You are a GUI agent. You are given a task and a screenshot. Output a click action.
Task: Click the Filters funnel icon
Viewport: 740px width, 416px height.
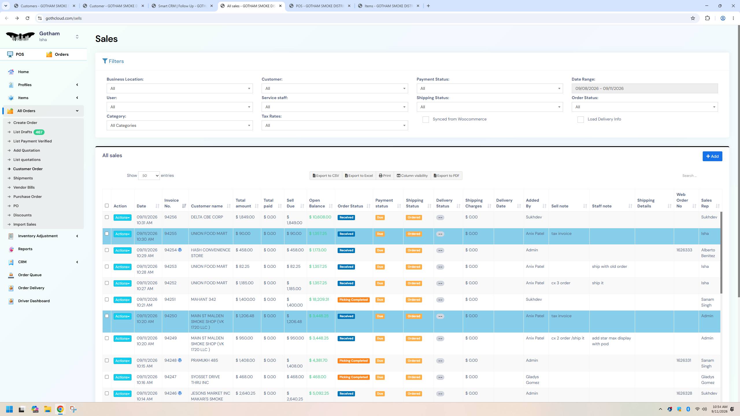click(105, 61)
